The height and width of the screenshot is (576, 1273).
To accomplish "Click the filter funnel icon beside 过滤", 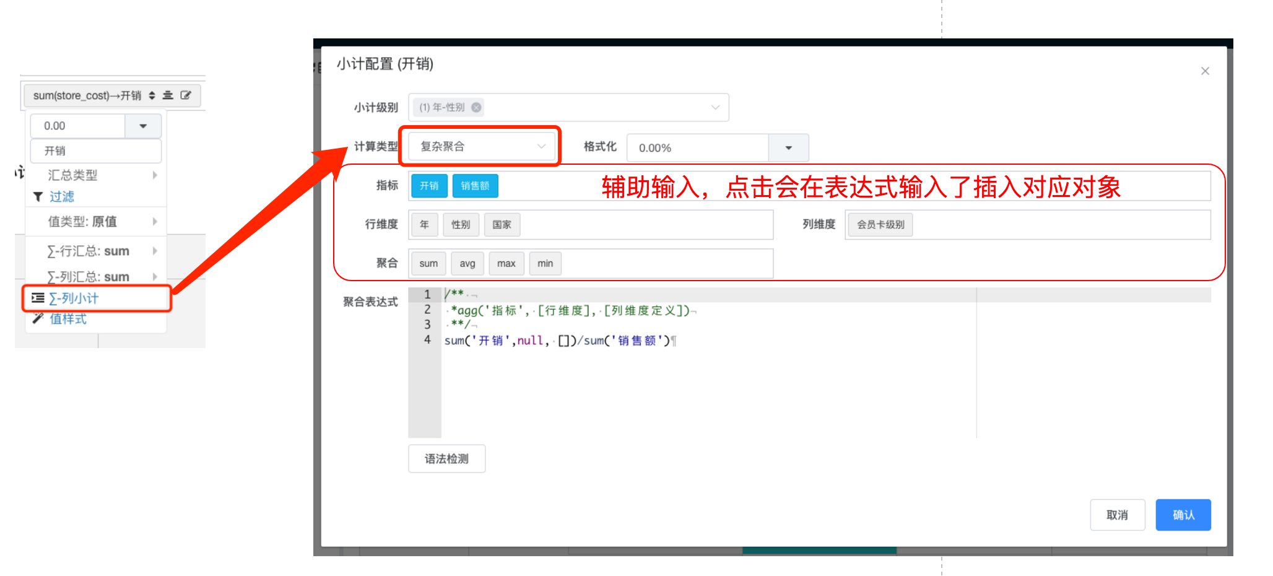I will pyautogui.click(x=38, y=197).
